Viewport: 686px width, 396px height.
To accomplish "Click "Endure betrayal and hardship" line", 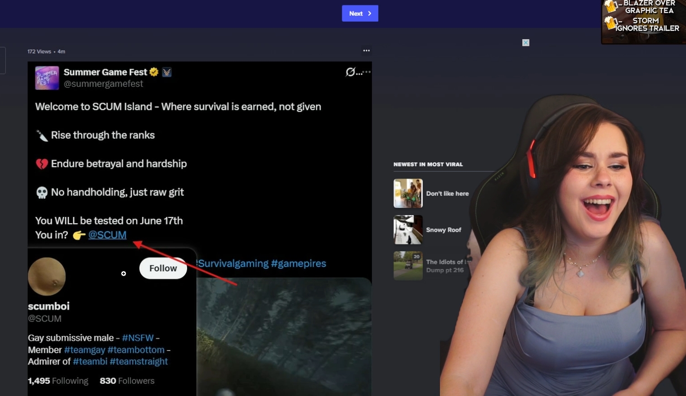I will tap(119, 164).
